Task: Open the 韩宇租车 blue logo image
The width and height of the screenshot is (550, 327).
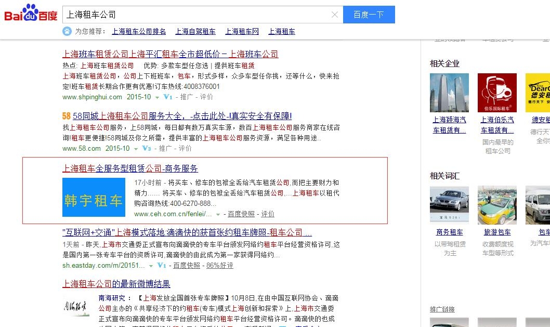Action: 94,198
